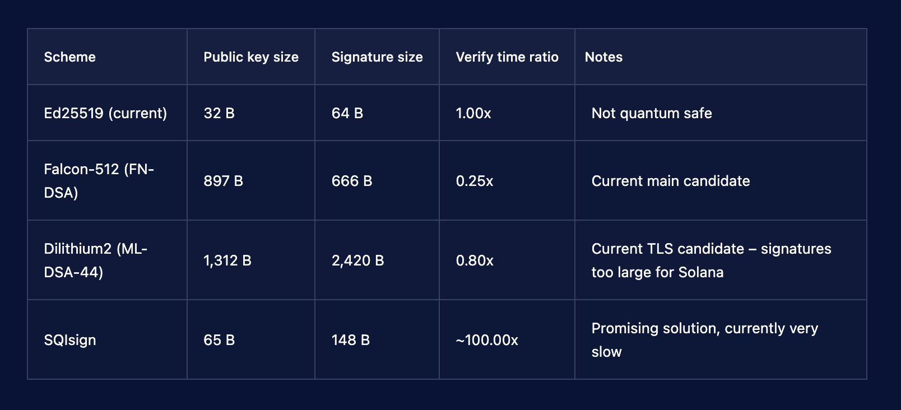
Task: Click the 2,420 B signature size value
Action: (x=357, y=260)
